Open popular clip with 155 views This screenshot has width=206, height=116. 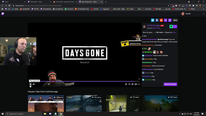84,103
